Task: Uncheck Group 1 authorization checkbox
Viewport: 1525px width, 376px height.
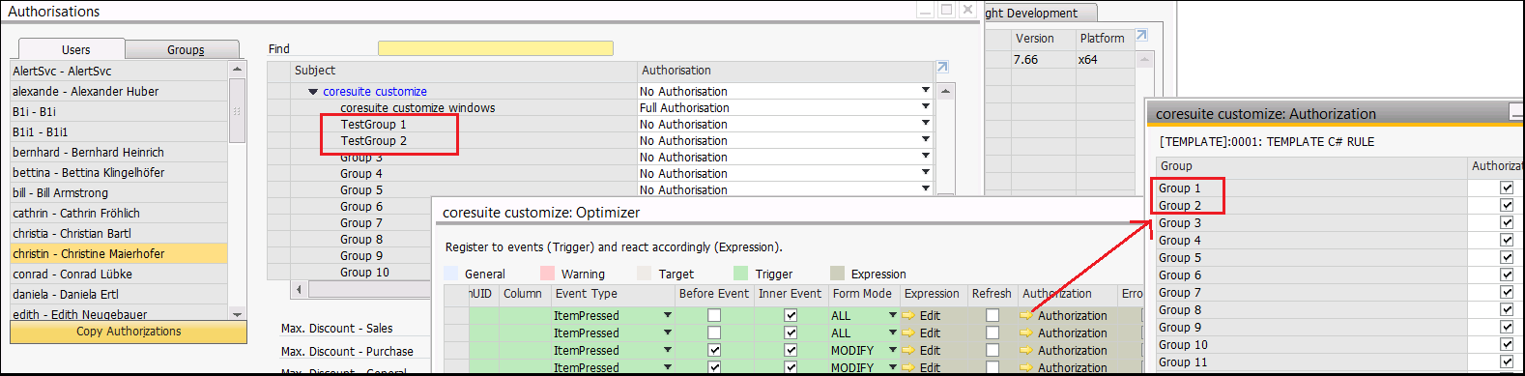Action: 1507,188
